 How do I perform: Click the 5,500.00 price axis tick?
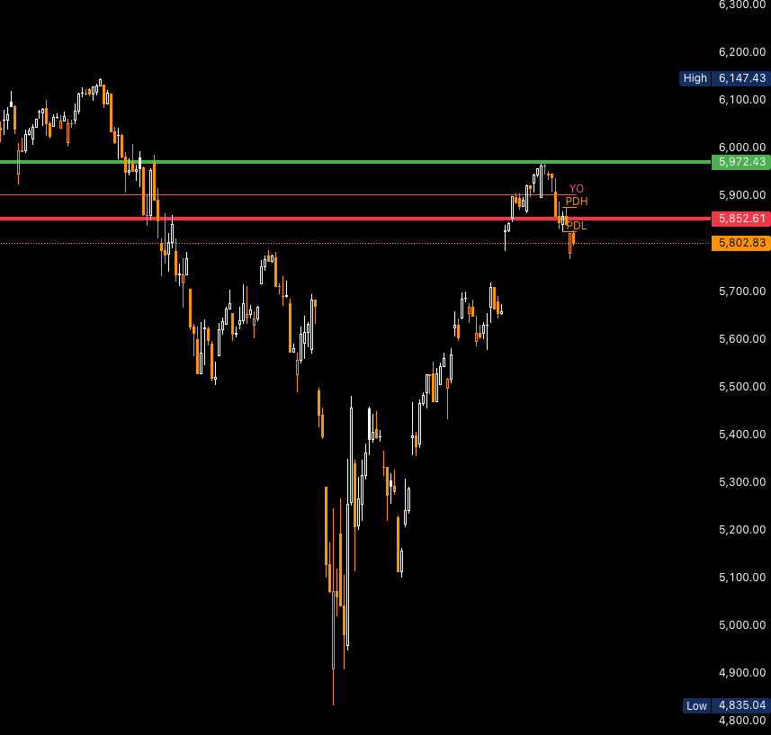(x=742, y=387)
